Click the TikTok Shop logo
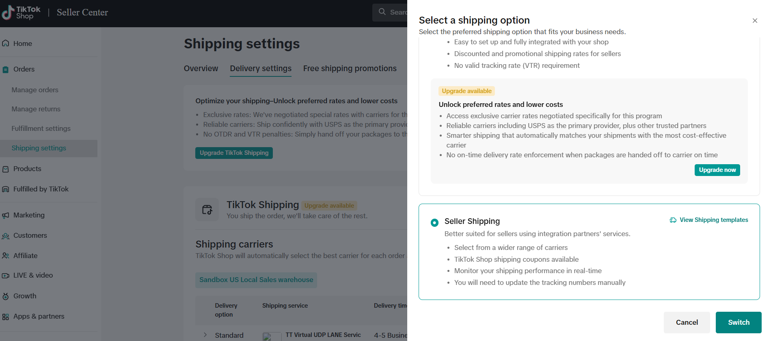 click(x=21, y=13)
